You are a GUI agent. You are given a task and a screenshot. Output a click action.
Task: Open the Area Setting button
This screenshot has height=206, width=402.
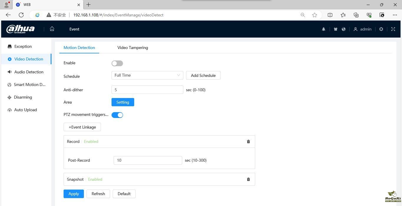(123, 102)
